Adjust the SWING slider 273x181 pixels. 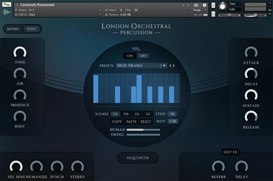[143, 135]
